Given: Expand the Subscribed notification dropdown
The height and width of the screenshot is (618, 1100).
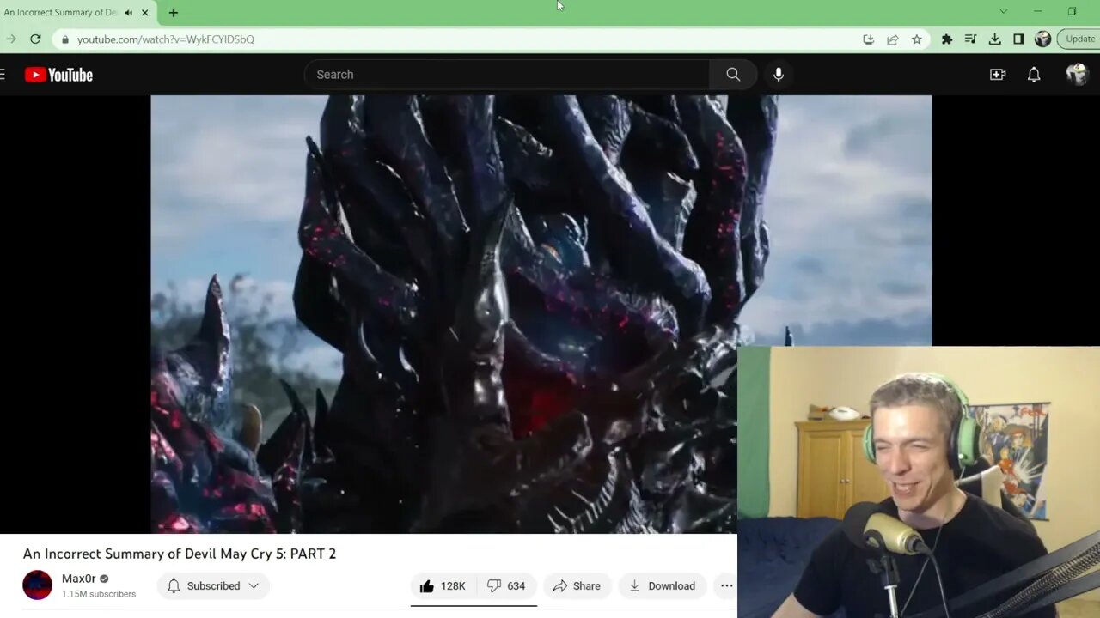Looking at the screenshot, I should [x=213, y=586].
